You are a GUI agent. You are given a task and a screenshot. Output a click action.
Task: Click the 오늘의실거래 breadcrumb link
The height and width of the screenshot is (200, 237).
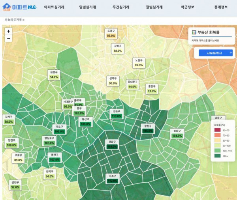[x=13, y=20]
